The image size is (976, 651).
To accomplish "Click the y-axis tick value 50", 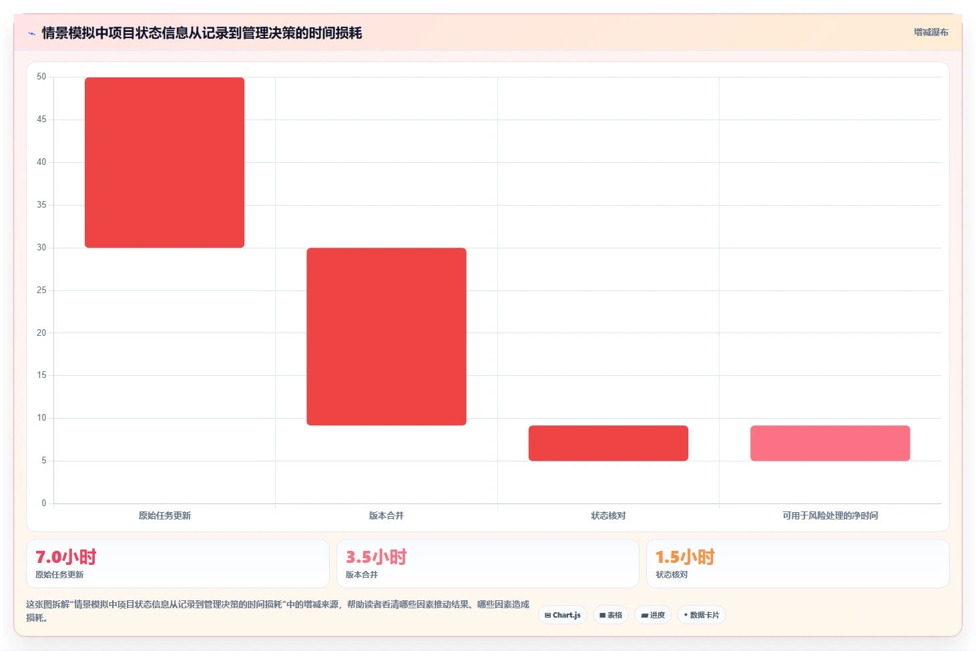I will tap(41, 77).
